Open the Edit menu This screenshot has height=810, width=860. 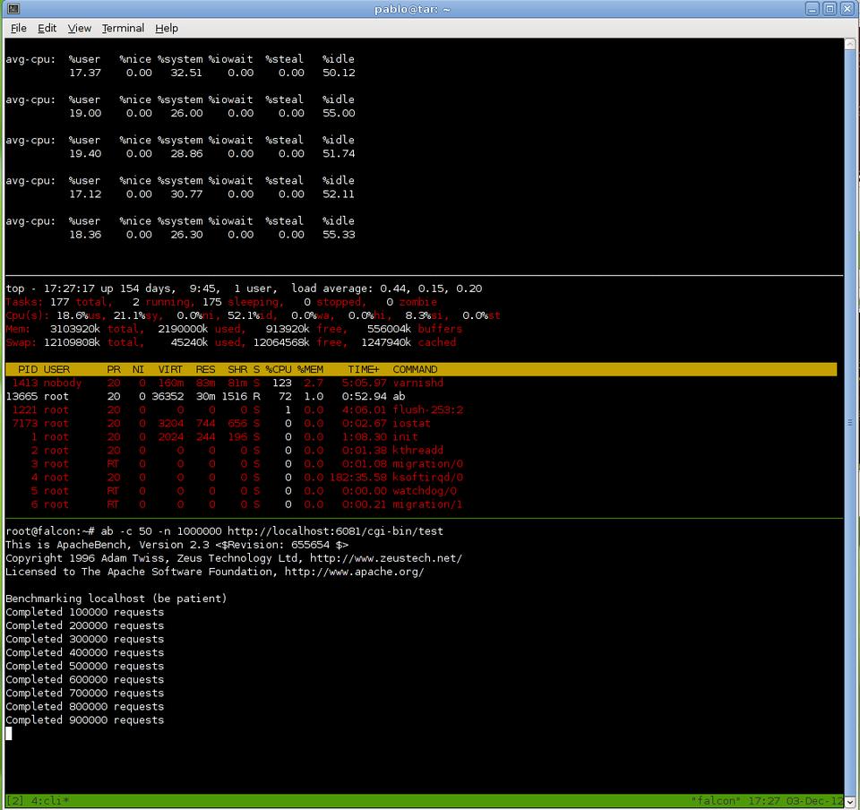click(47, 28)
